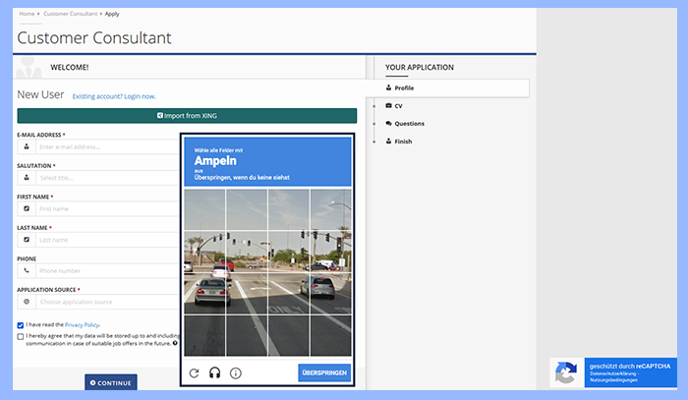
Task: Select captcha tile with ONLY road marking
Action: point(289,294)
